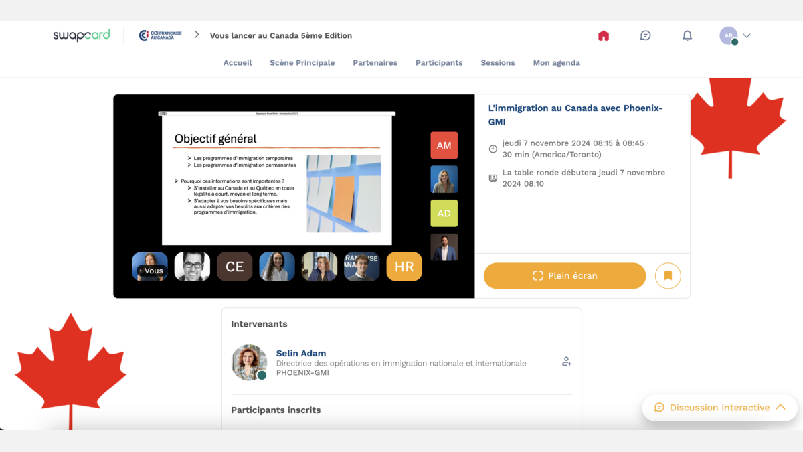
Task: Expand the account menu chevron
Action: [747, 36]
